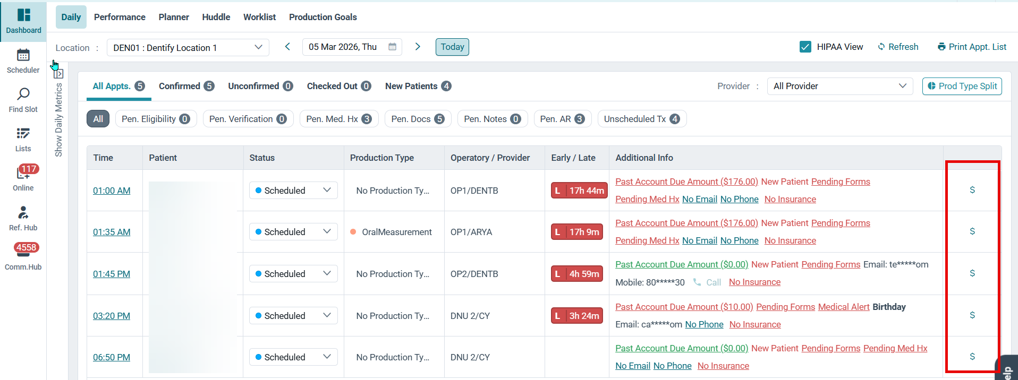Viewport: 1018px width, 380px height.
Task: Toggle the HIPAA View checkbox
Action: 805,47
